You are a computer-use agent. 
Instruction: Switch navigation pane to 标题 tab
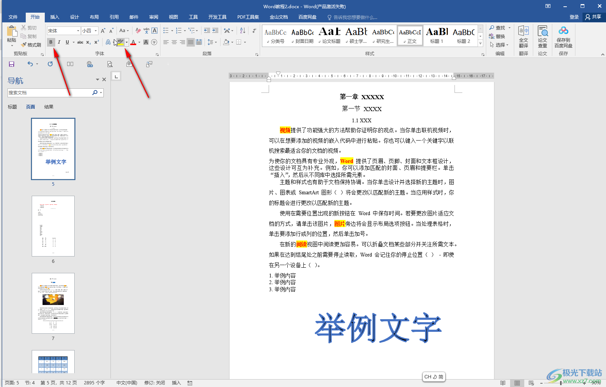click(x=12, y=107)
